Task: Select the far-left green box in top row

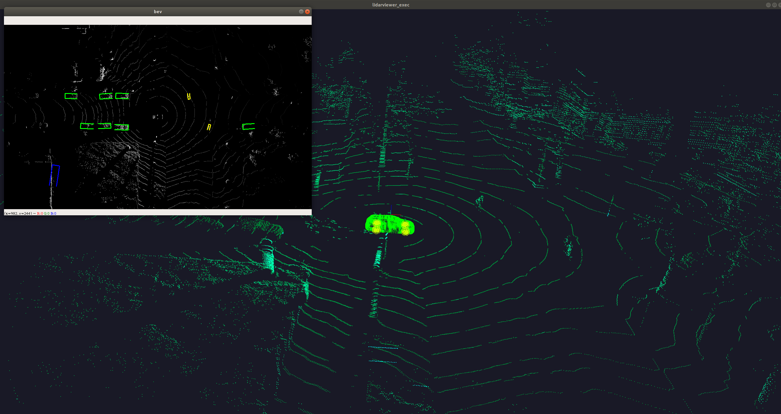Action: (x=71, y=96)
